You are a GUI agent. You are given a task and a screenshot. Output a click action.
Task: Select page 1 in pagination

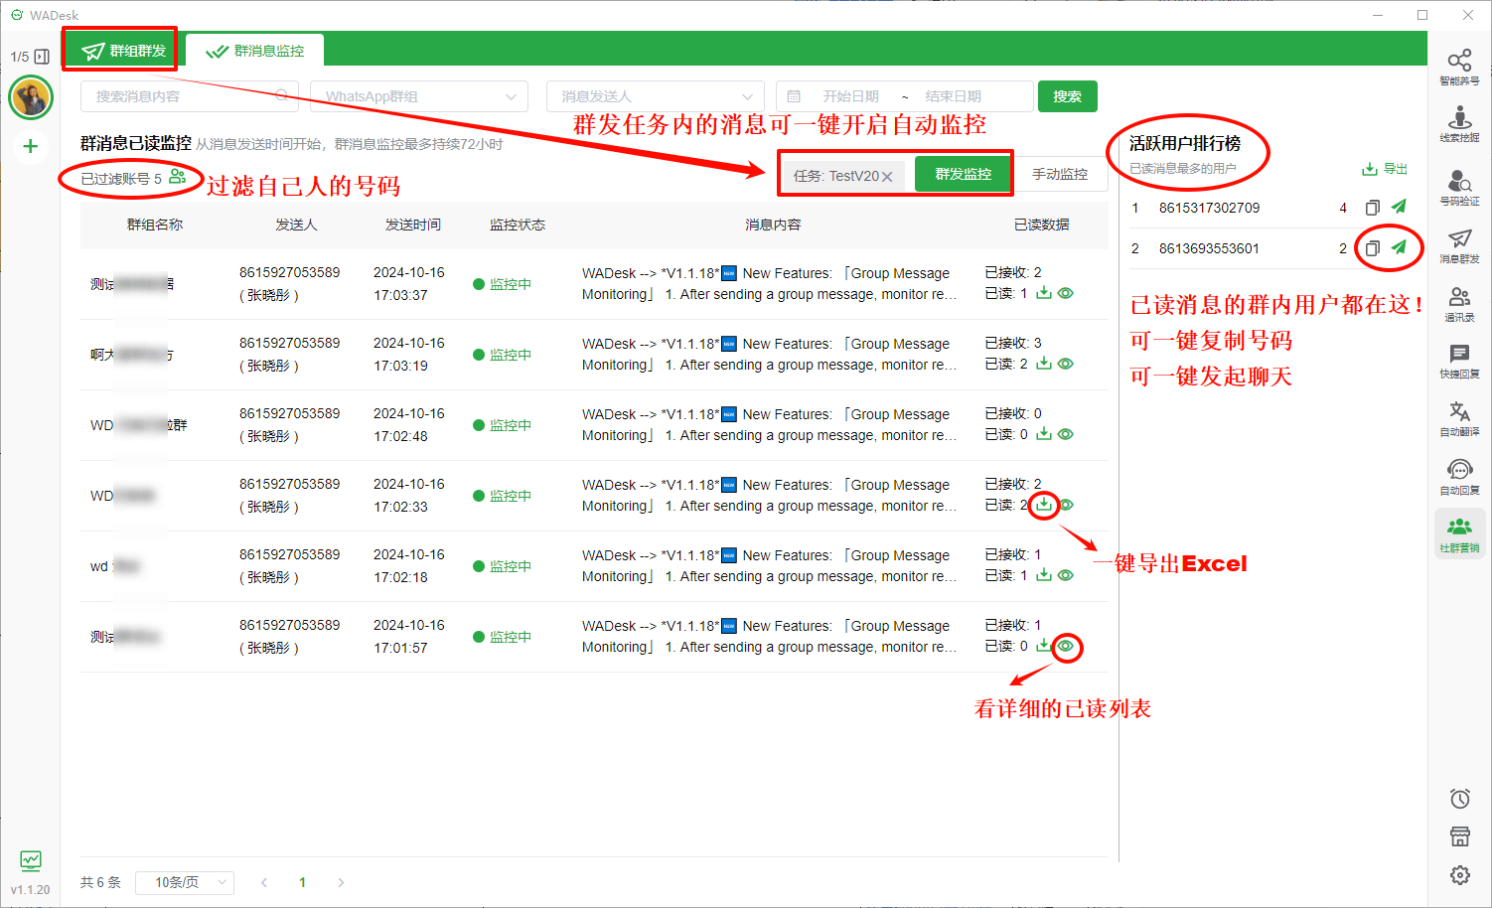(x=302, y=882)
